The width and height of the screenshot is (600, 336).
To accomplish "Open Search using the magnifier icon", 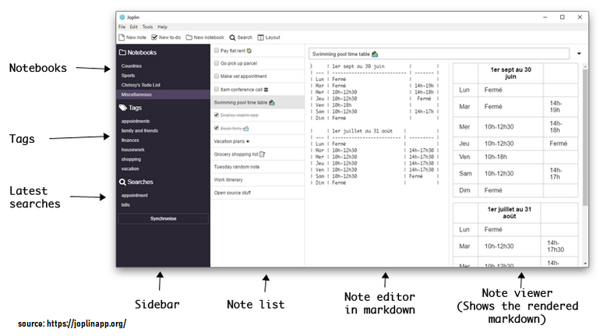I will pyautogui.click(x=232, y=37).
